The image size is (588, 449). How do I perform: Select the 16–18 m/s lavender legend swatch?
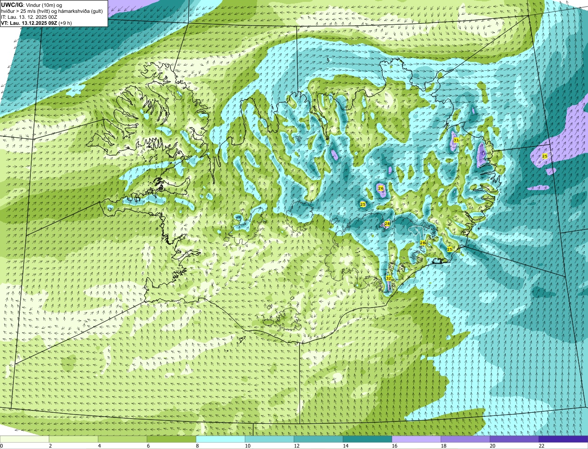click(x=416, y=439)
